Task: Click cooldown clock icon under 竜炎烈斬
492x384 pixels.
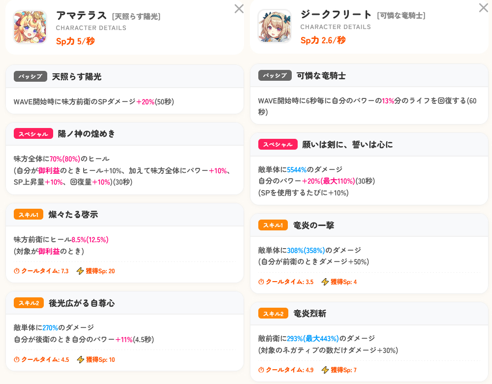Action: (x=261, y=370)
